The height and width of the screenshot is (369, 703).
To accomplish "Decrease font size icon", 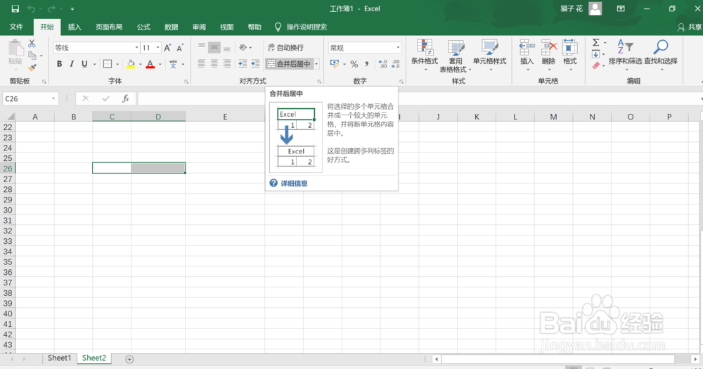I will tap(180, 48).
